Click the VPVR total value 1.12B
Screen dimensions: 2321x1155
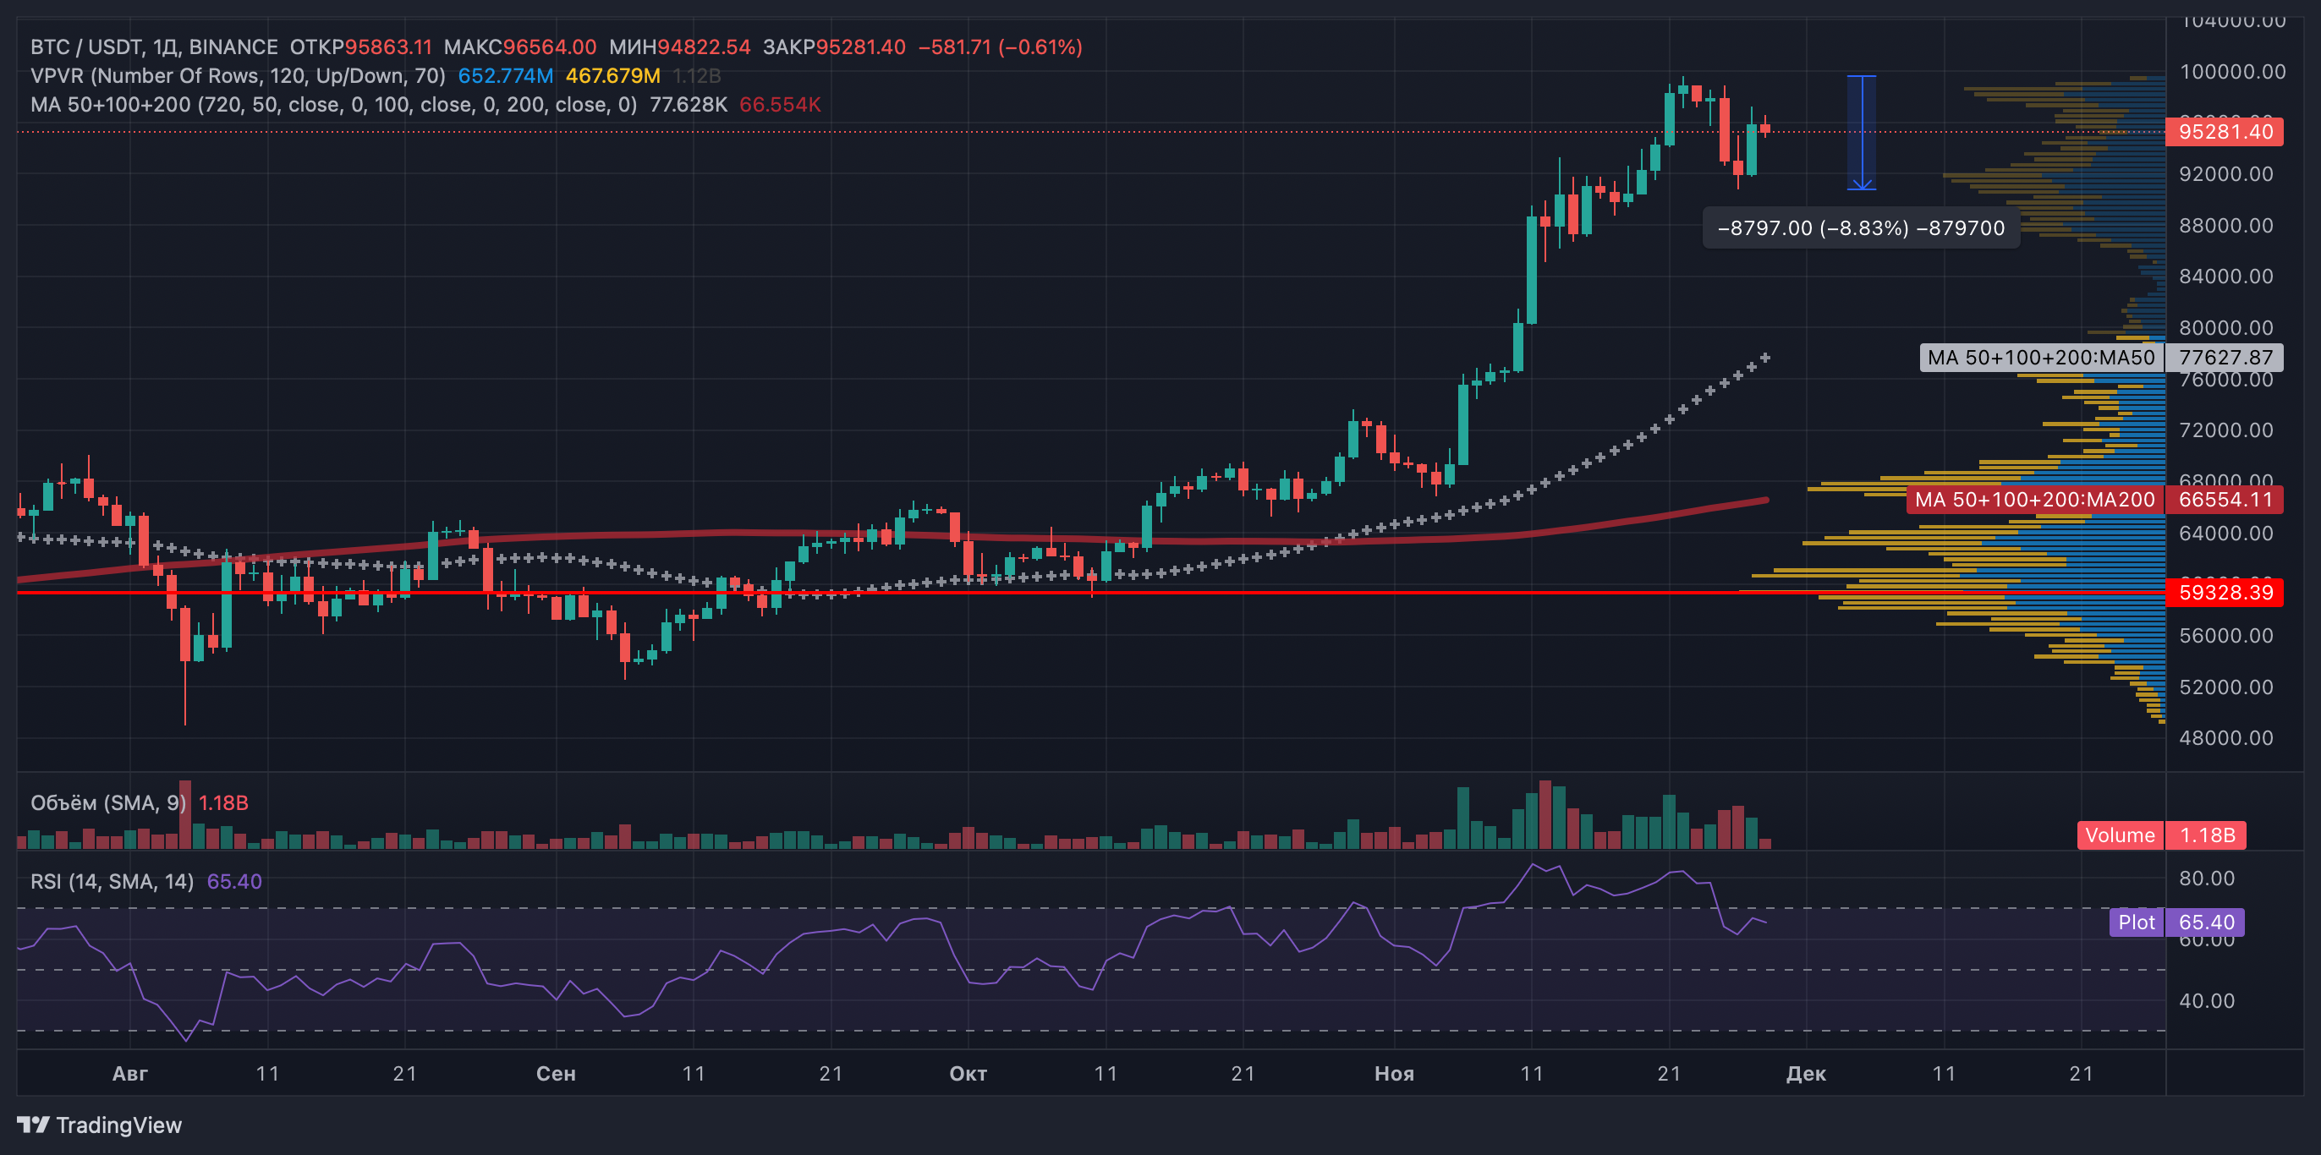click(696, 76)
